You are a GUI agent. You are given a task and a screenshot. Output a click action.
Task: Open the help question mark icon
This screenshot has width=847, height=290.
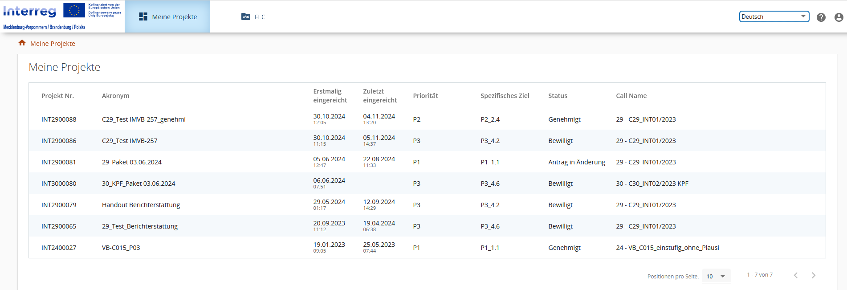click(x=821, y=17)
